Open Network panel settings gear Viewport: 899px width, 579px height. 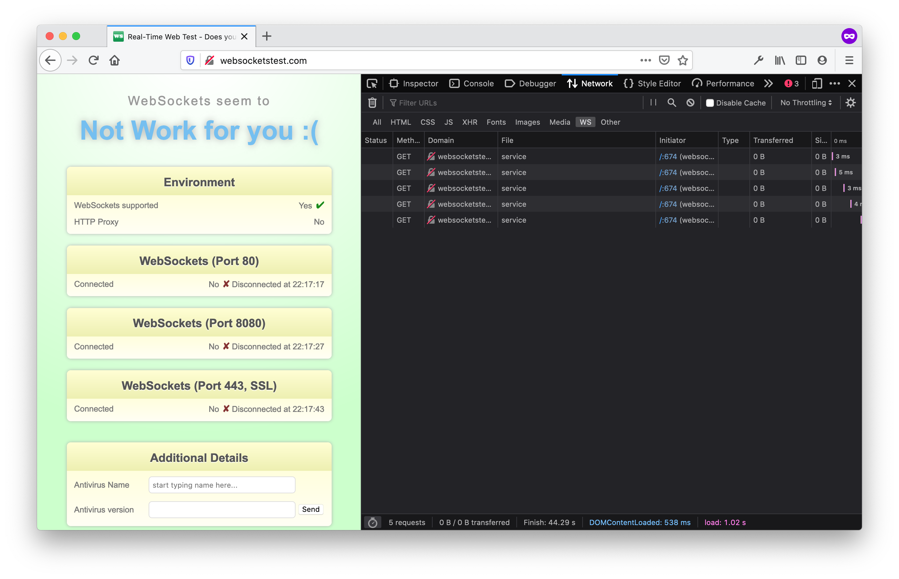click(x=851, y=102)
